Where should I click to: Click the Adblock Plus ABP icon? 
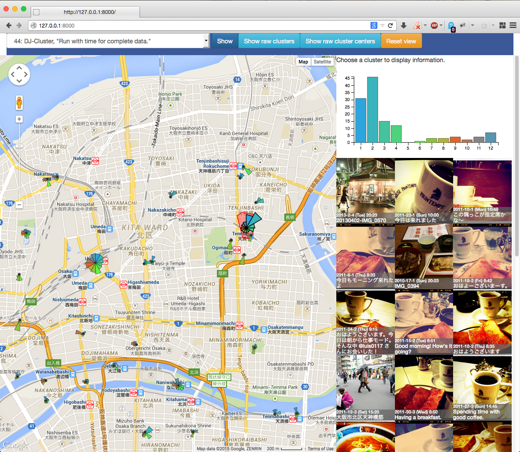(434, 25)
